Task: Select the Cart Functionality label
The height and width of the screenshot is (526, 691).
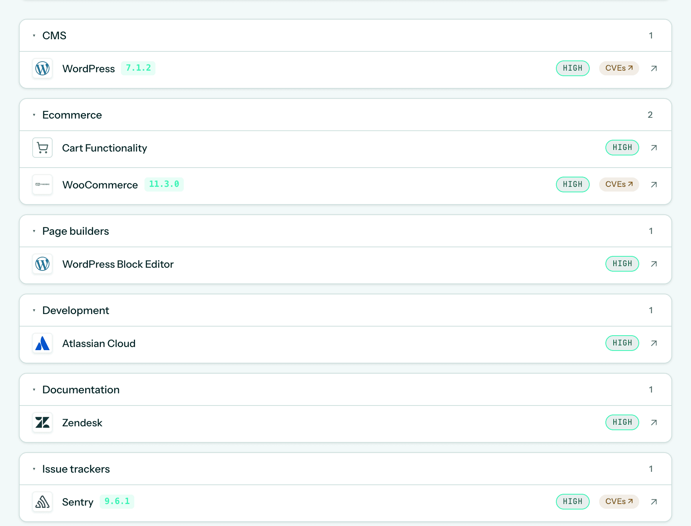Action: click(104, 148)
